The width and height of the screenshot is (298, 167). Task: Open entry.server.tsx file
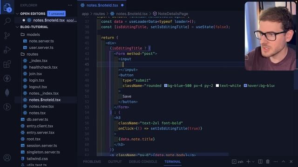pos(41,133)
